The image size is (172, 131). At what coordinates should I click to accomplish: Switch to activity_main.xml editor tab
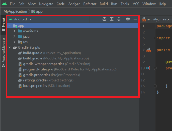(157, 19)
